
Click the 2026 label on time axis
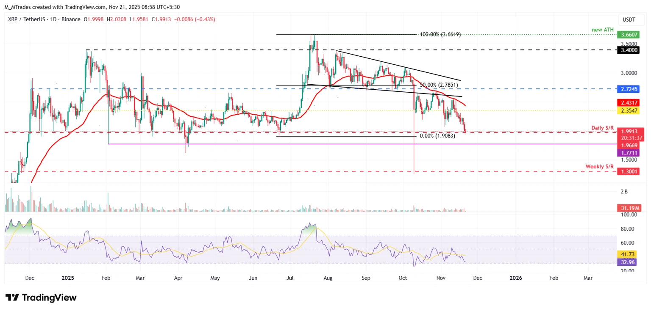coord(515,278)
